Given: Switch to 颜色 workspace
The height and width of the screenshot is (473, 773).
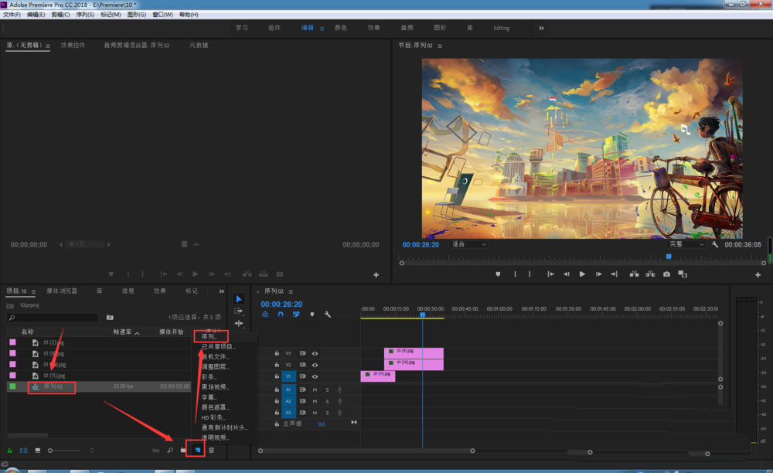Looking at the screenshot, I should [x=341, y=28].
